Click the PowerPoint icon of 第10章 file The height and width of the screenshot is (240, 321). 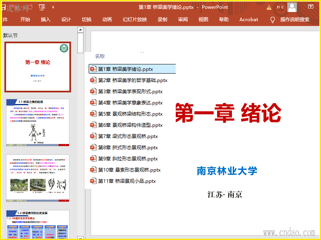[x=93, y=170]
